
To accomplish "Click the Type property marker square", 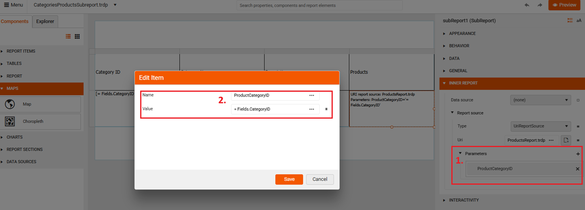I will [578, 126].
